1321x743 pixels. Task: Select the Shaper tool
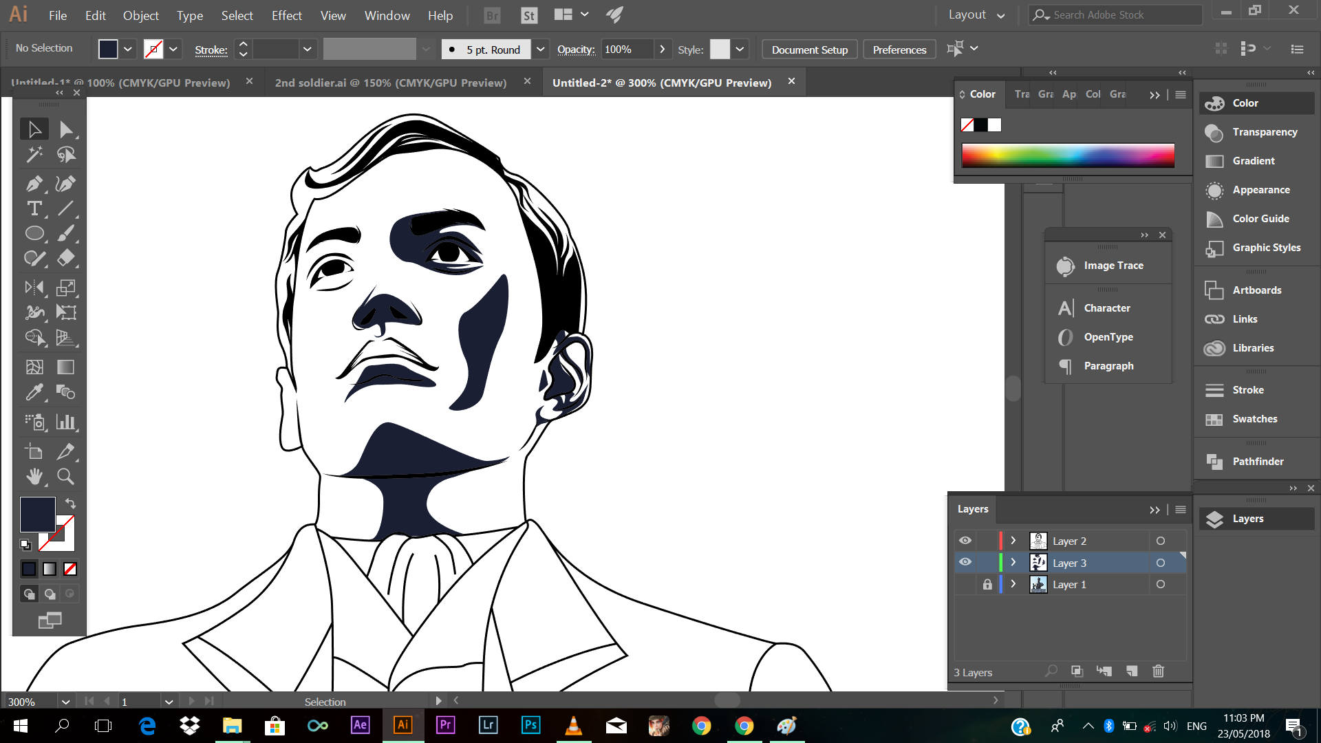coord(34,258)
